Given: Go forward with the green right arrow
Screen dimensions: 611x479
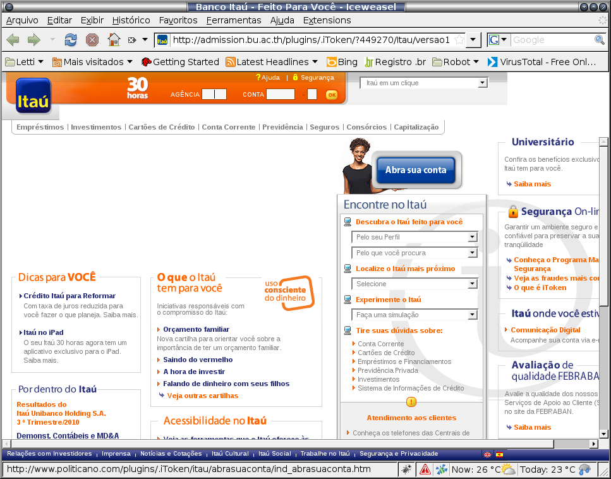Looking at the screenshot, I should (x=34, y=40).
